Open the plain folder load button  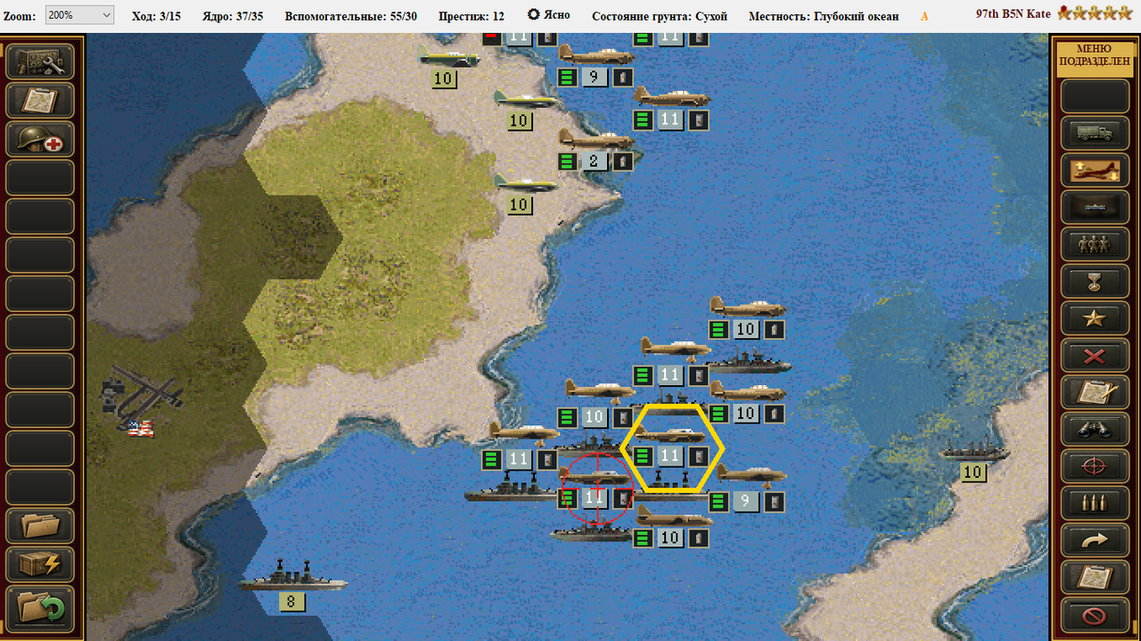pyautogui.click(x=40, y=525)
